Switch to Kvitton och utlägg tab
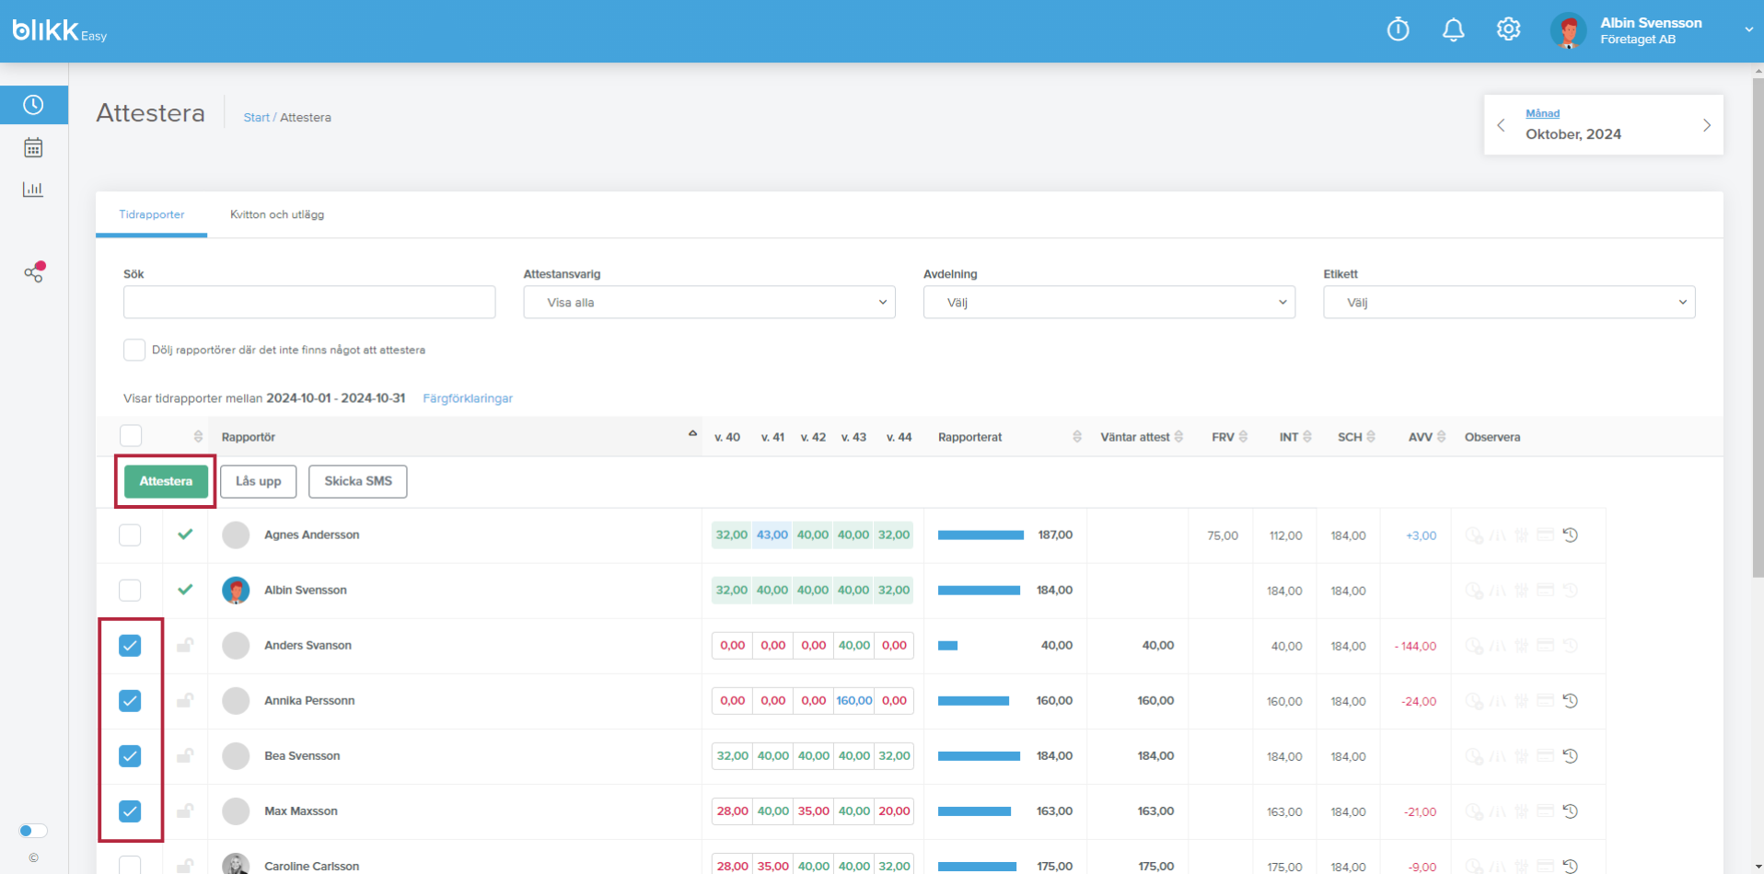Viewport: 1764px width, 874px height. click(x=277, y=214)
